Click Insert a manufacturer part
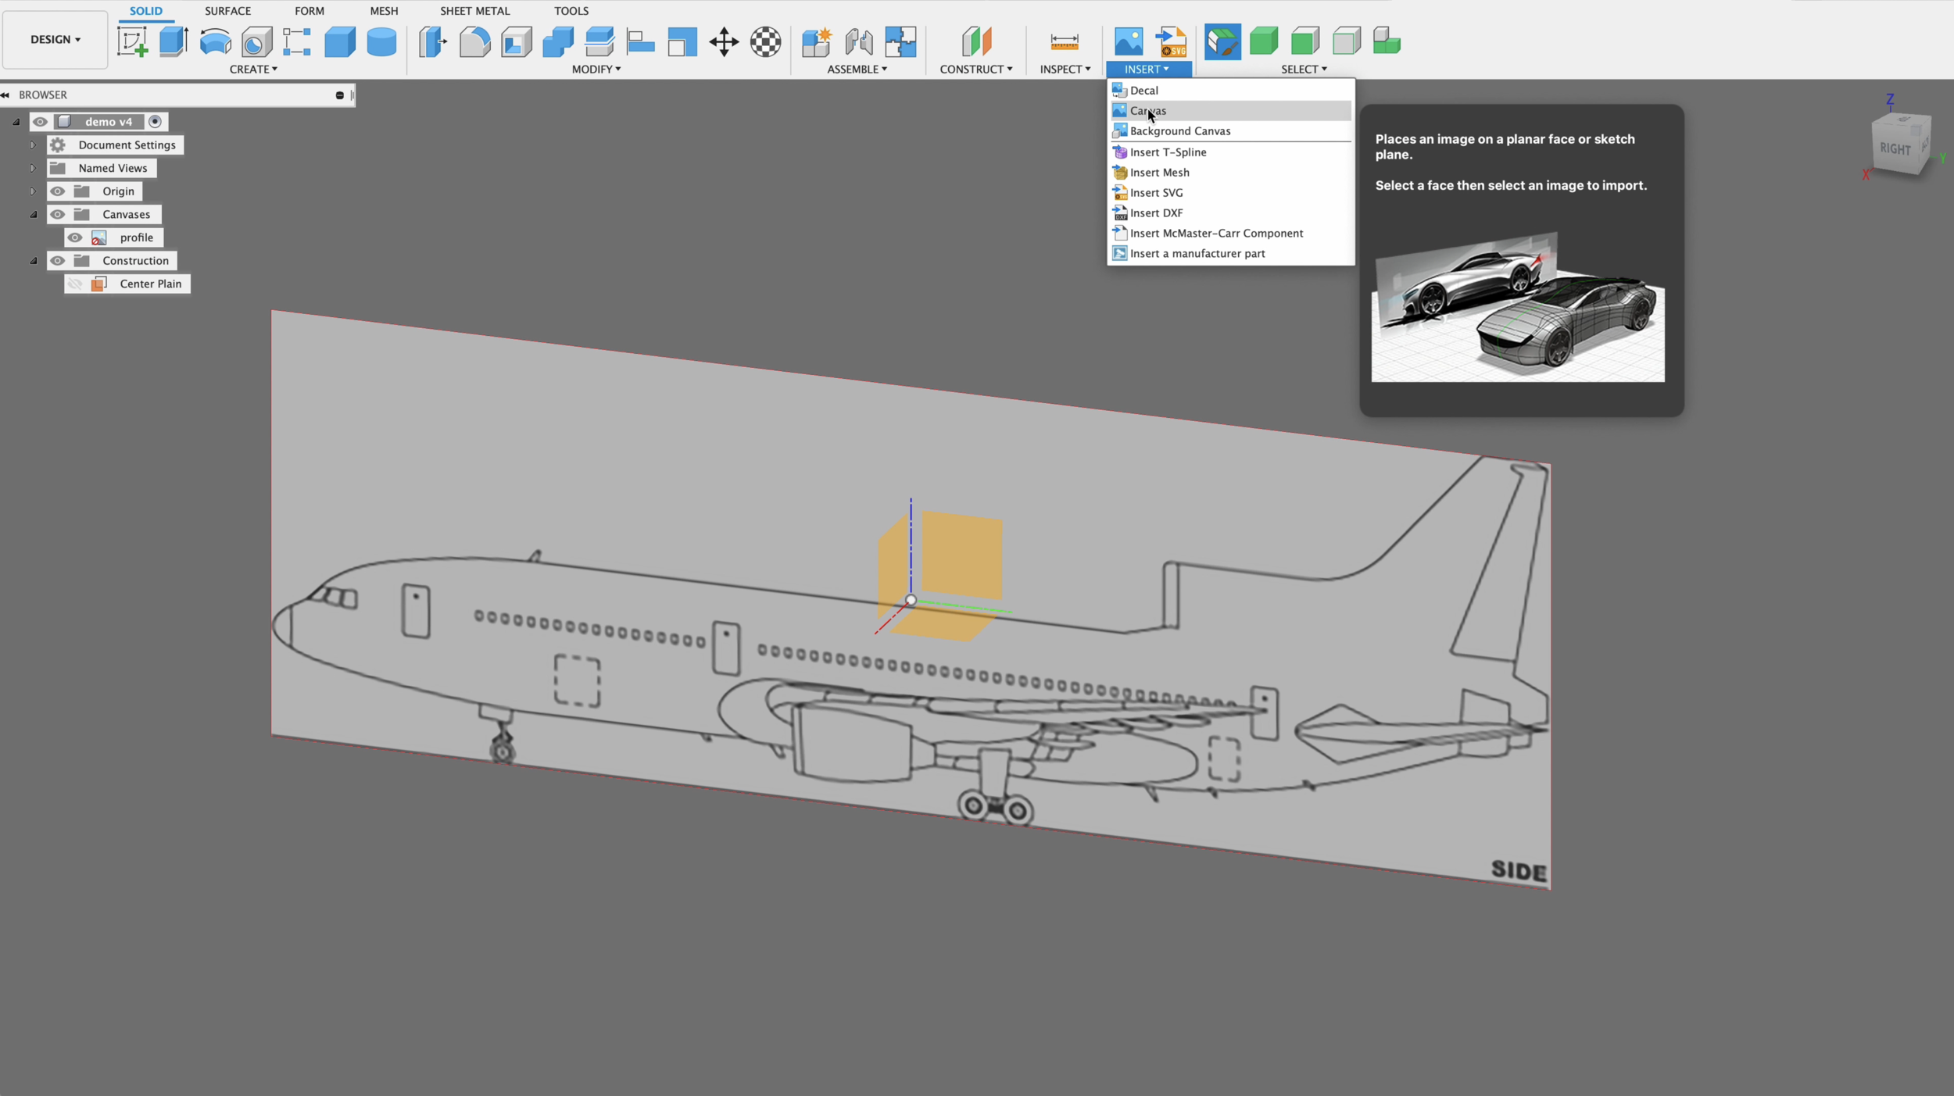 pos(1198,253)
